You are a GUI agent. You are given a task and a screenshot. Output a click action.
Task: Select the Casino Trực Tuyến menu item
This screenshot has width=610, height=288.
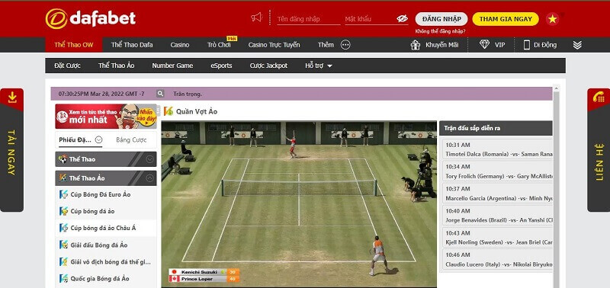[274, 45]
